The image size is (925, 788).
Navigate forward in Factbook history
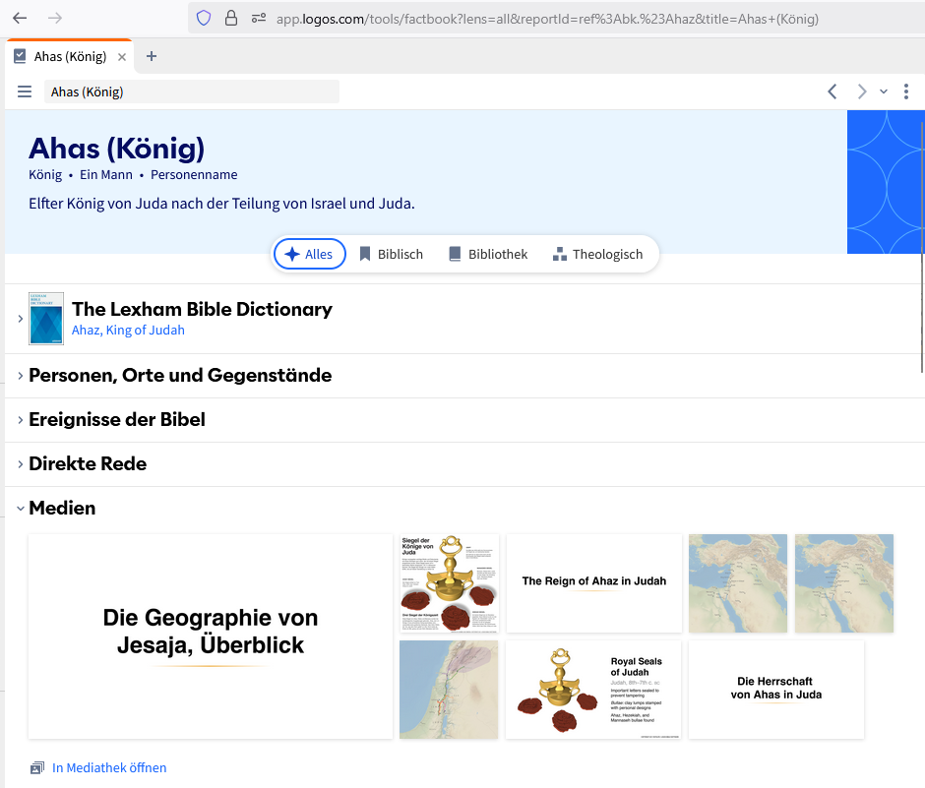(861, 91)
